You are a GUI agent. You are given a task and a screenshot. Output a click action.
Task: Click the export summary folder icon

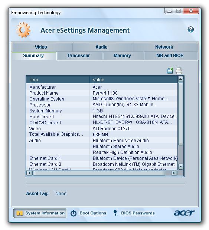pos(170,71)
